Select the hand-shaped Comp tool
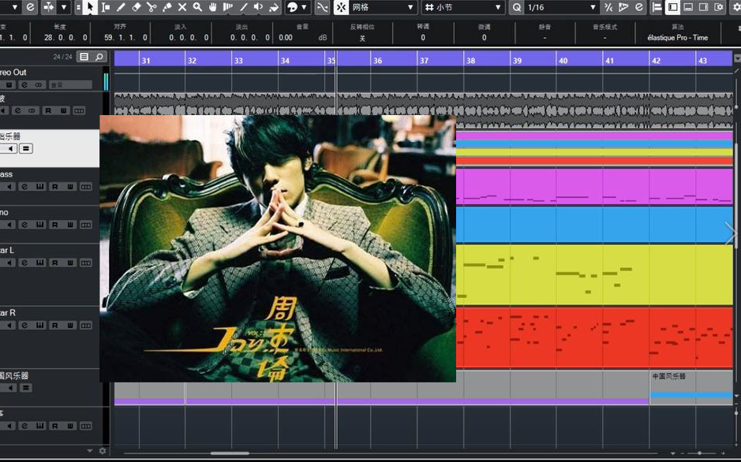741x462 pixels. coord(212,7)
